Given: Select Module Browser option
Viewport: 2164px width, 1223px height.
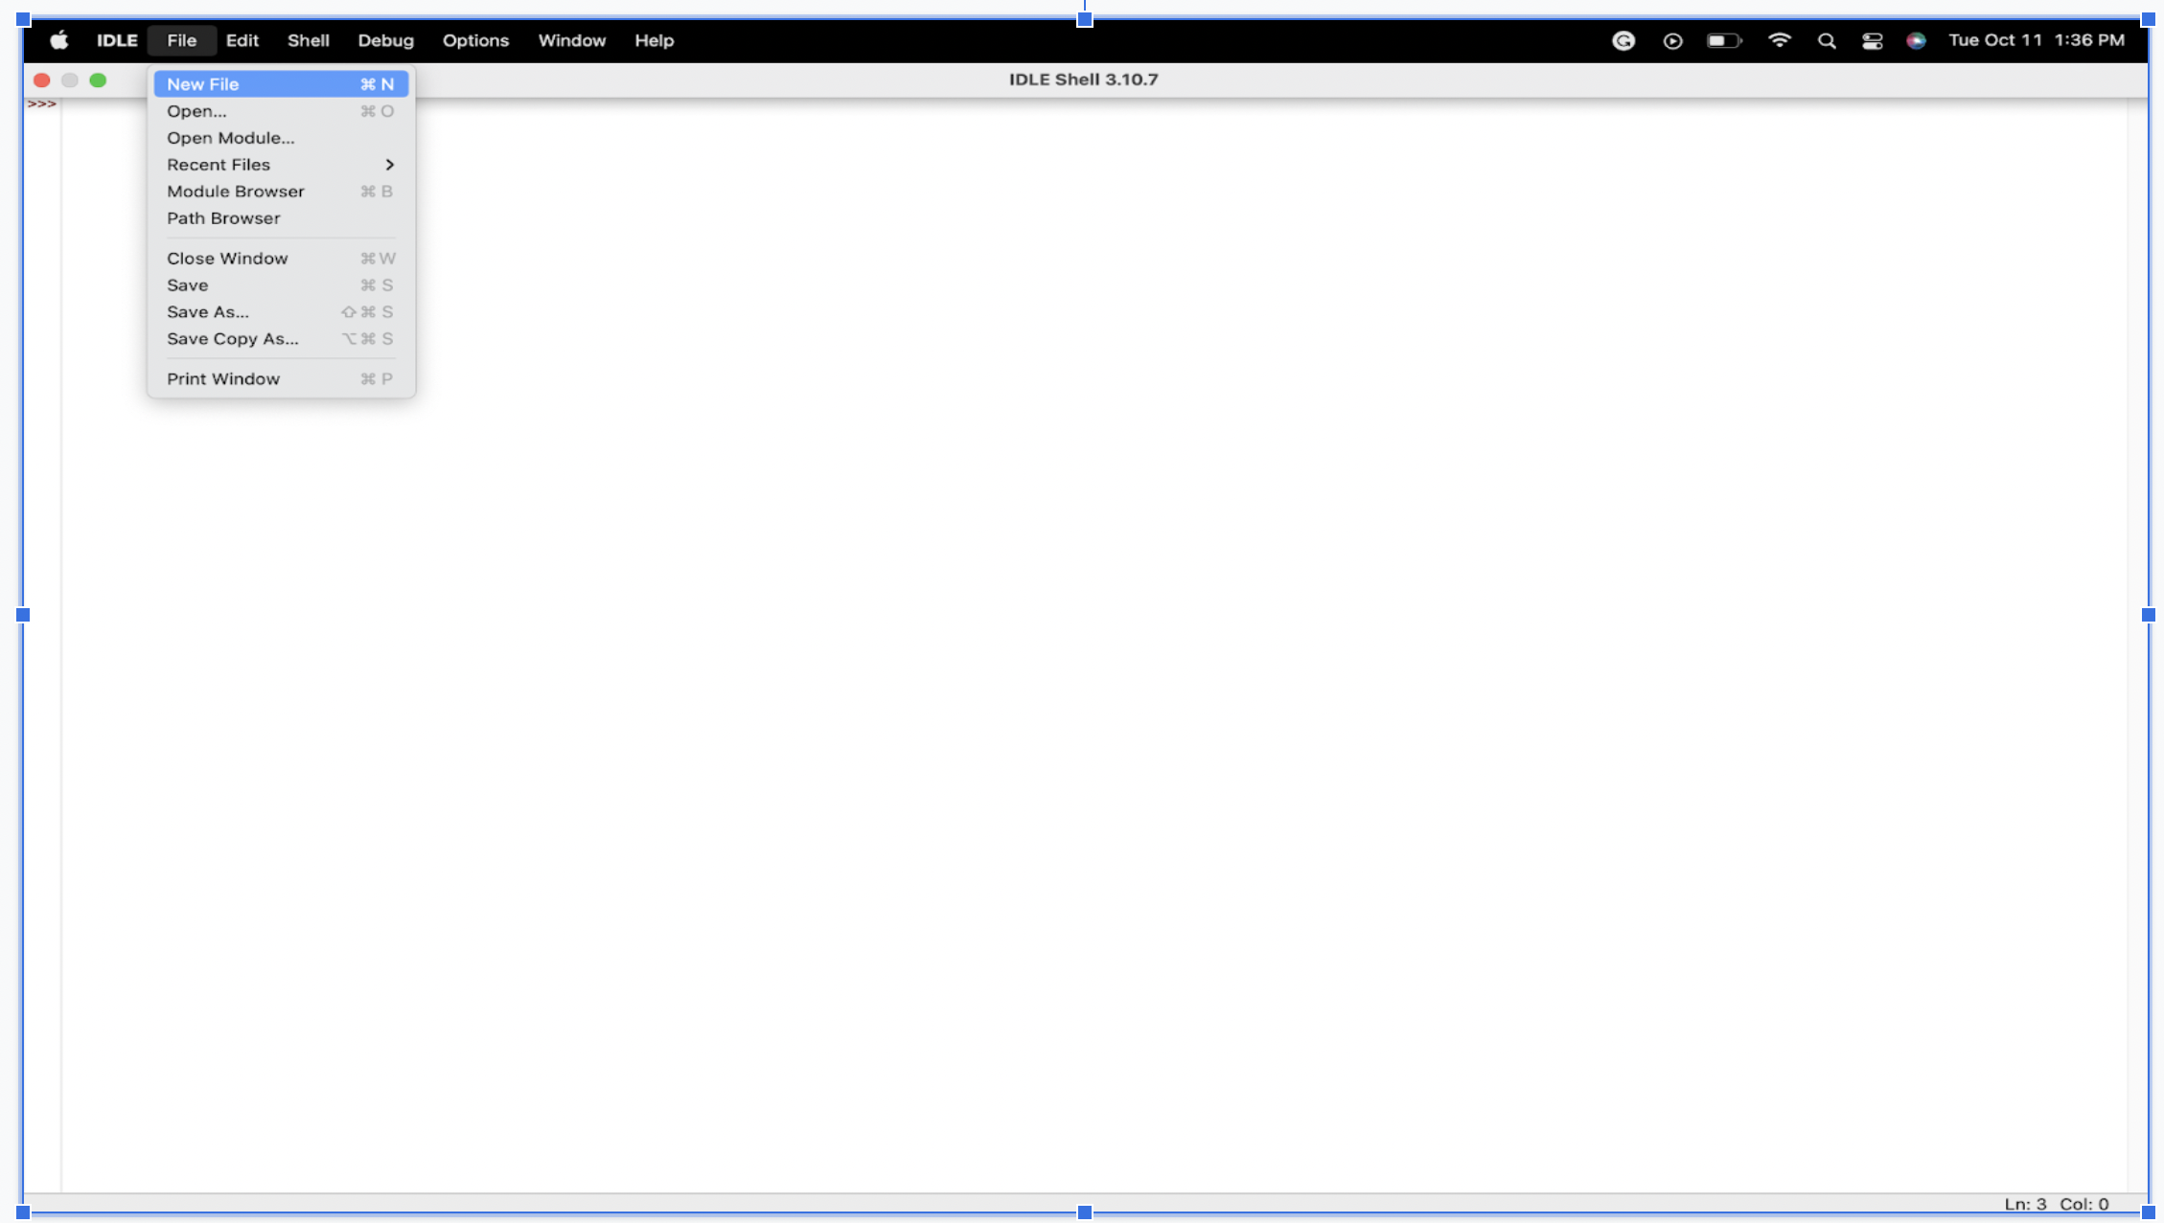Looking at the screenshot, I should (x=235, y=191).
